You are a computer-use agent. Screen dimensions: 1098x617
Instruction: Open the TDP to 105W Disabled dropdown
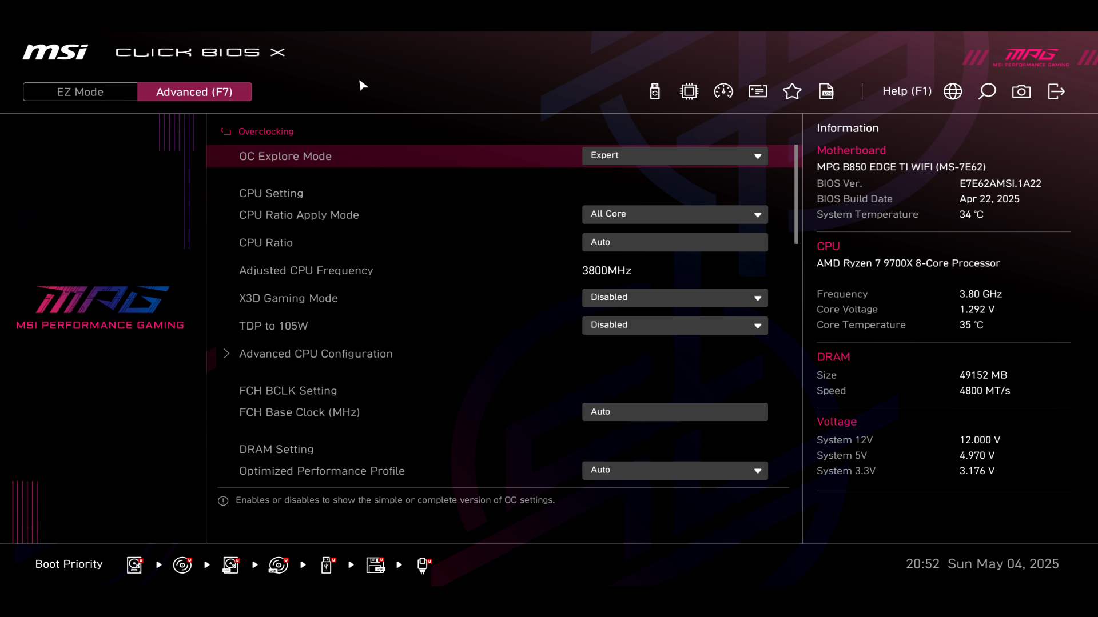(675, 325)
